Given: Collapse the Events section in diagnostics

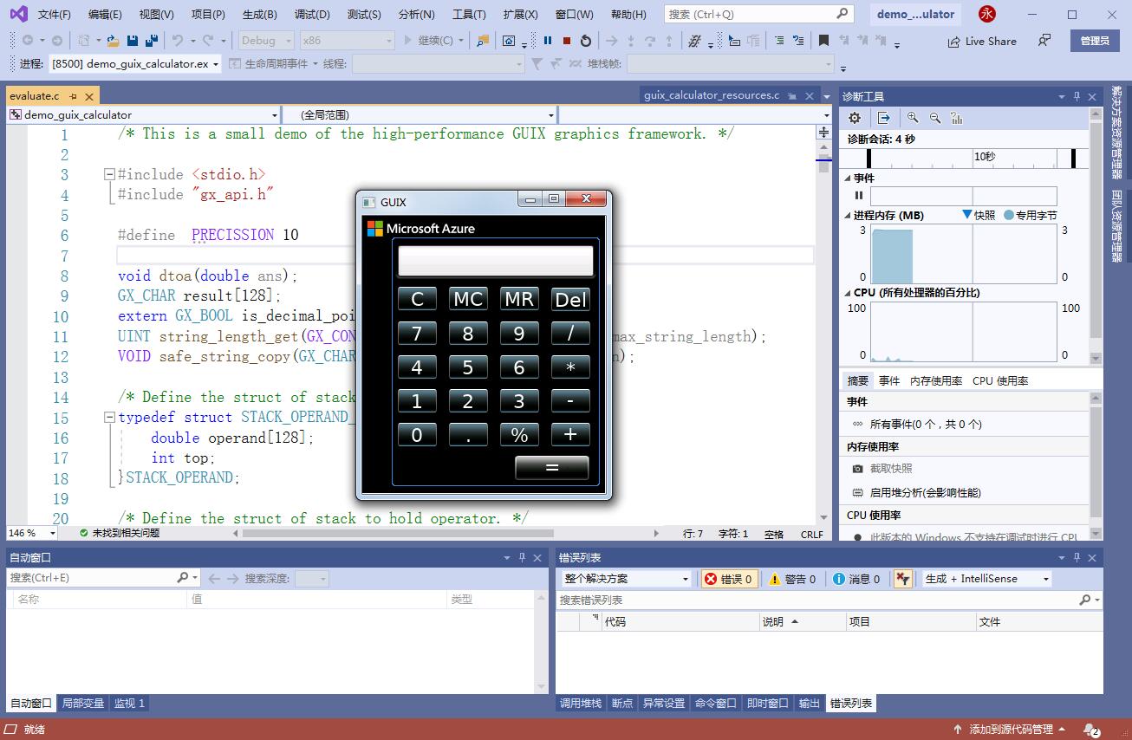Looking at the screenshot, I should point(849,178).
